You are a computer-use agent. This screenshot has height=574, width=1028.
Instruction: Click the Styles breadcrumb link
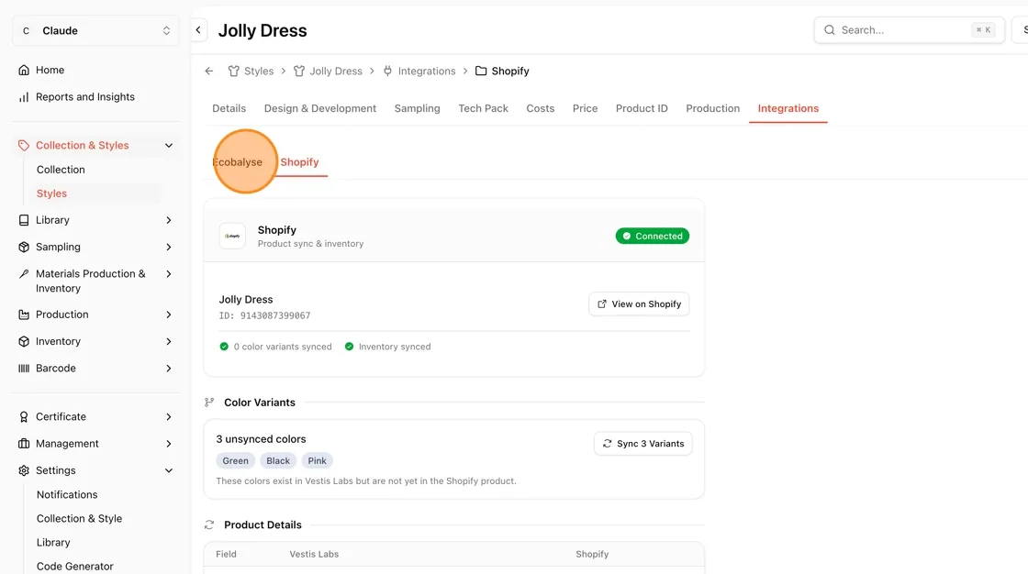coord(259,71)
